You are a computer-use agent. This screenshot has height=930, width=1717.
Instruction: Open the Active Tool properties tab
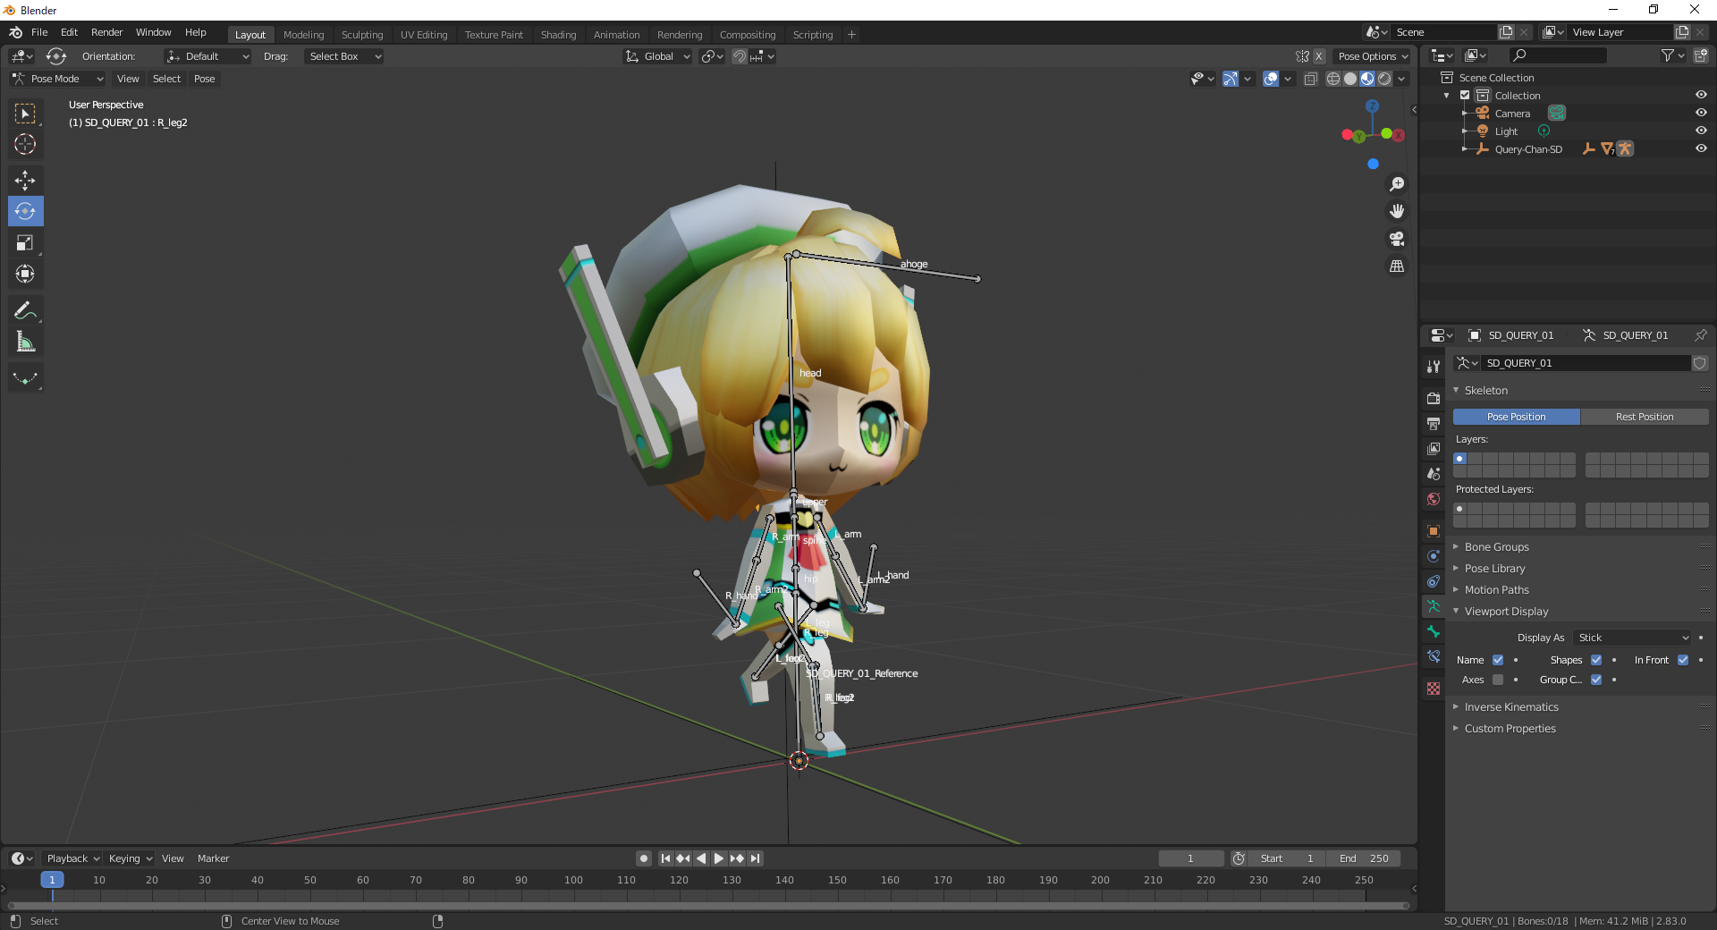[1434, 367]
